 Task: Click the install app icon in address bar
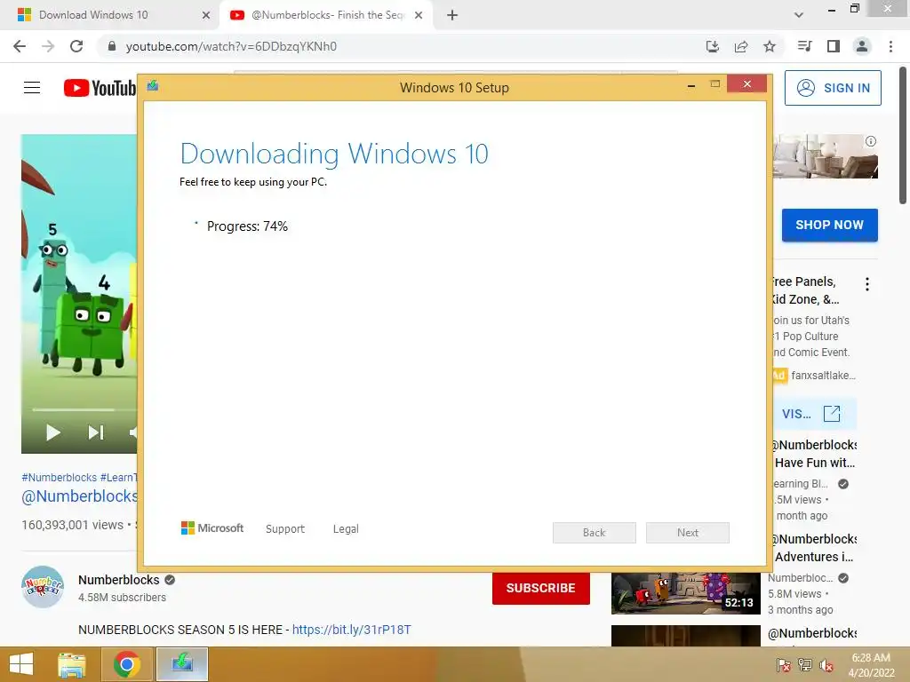point(712,46)
